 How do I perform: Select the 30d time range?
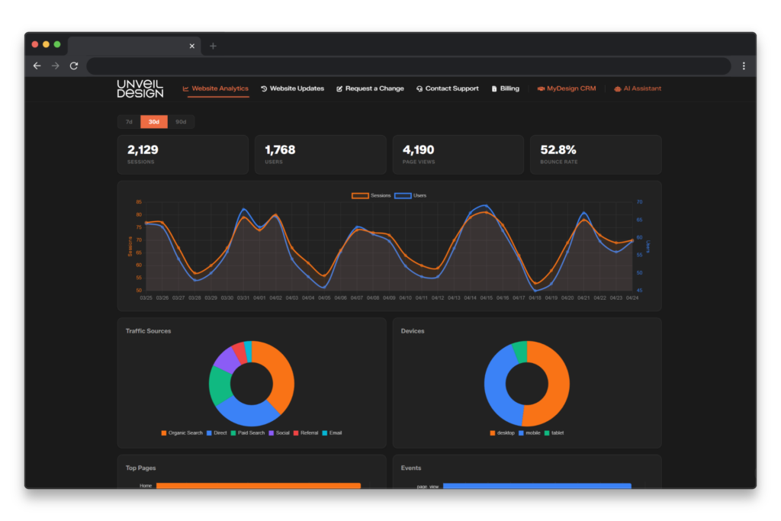coord(154,122)
